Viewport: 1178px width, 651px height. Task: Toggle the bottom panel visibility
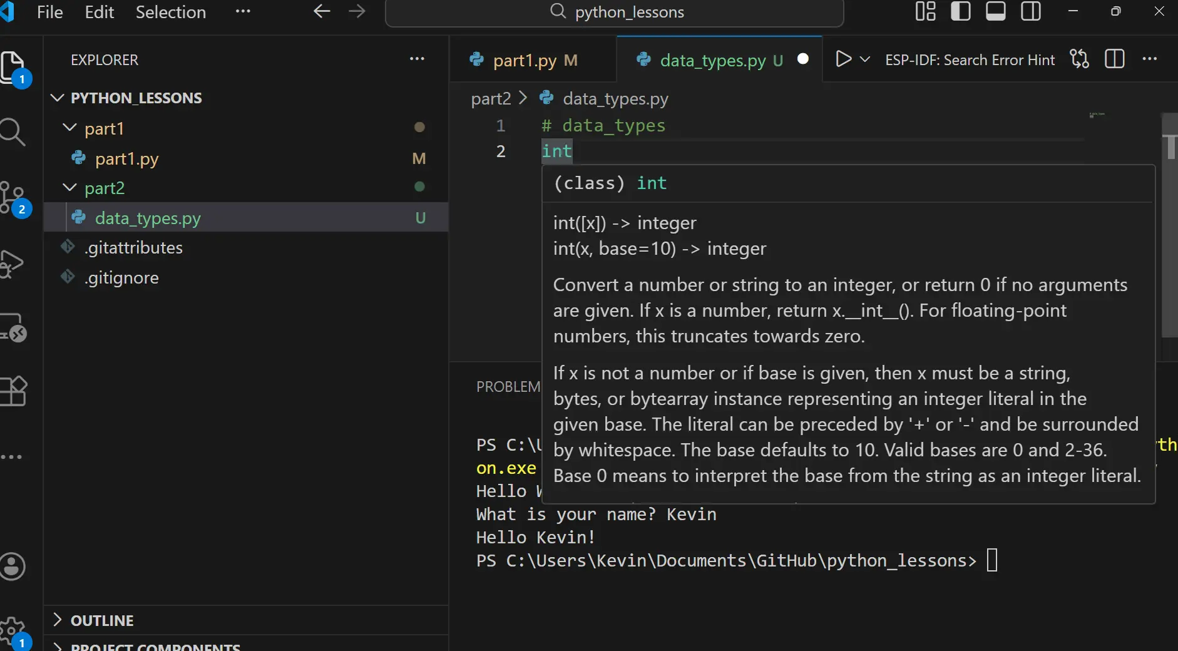[995, 11]
